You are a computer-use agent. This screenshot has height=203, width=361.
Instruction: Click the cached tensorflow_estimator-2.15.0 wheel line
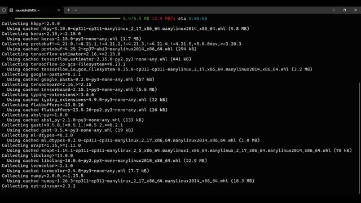99,59
